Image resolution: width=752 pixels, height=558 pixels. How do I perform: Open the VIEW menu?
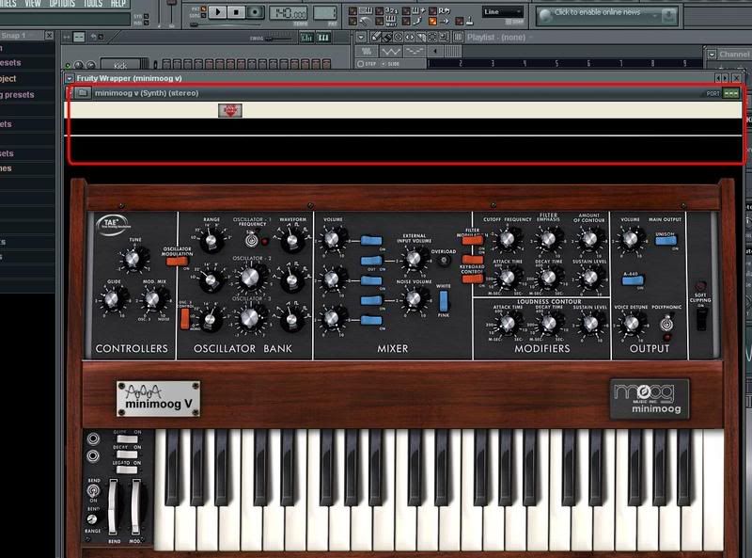[33, 4]
